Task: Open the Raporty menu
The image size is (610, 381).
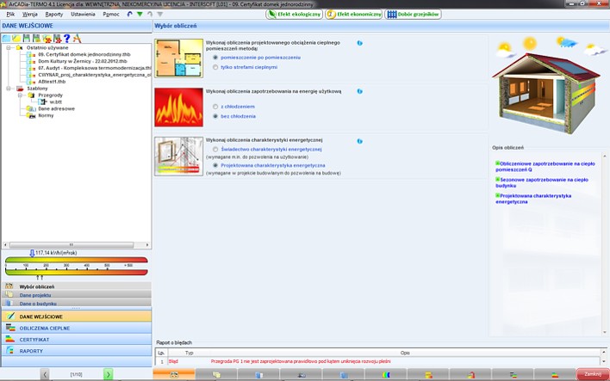Action: coord(53,14)
